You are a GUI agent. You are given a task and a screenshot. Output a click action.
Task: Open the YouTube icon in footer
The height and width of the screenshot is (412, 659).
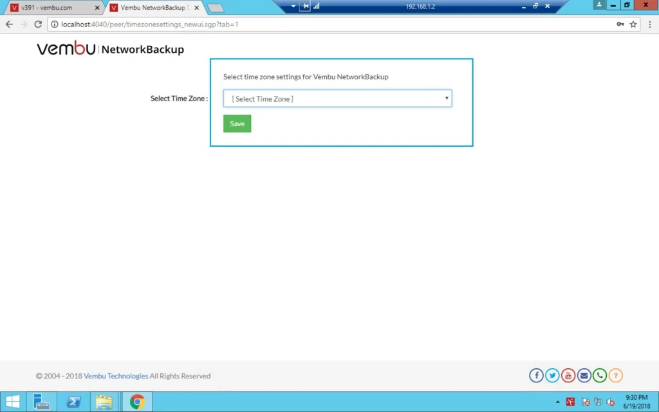click(x=568, y=375)
